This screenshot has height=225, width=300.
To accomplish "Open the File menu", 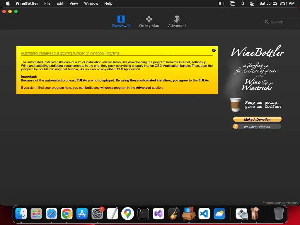I will click(x=47, y=4).
